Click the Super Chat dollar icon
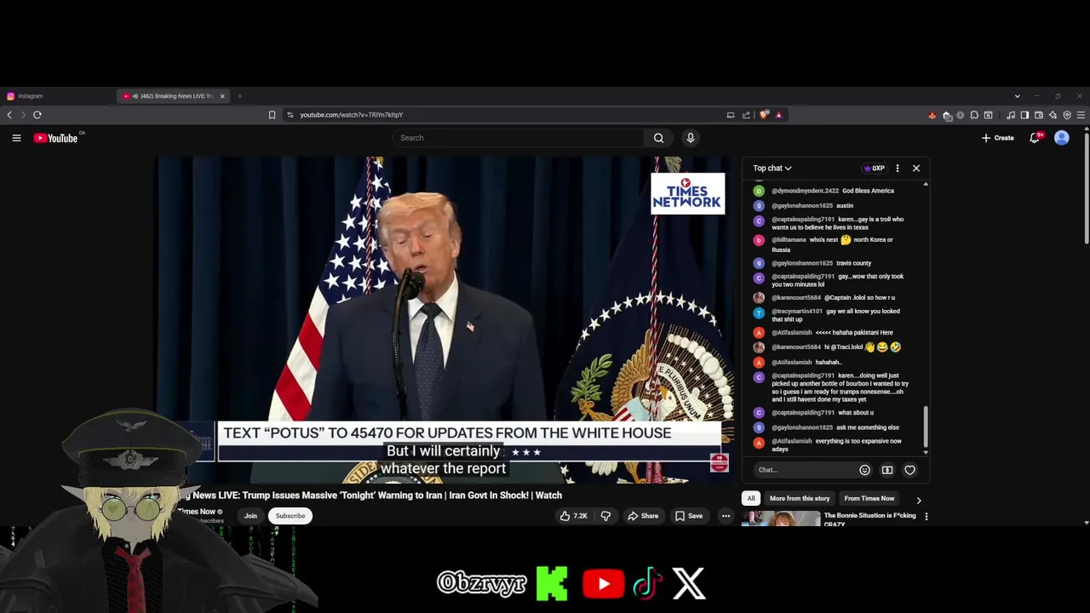The image size is (1090, 613). tap(886, 470)
